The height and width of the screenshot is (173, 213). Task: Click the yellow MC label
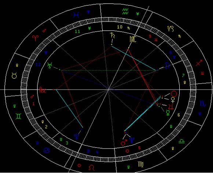coord(133,39)
